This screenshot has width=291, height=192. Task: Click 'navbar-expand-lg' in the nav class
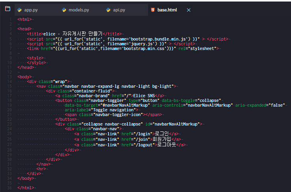coord(100,87)
